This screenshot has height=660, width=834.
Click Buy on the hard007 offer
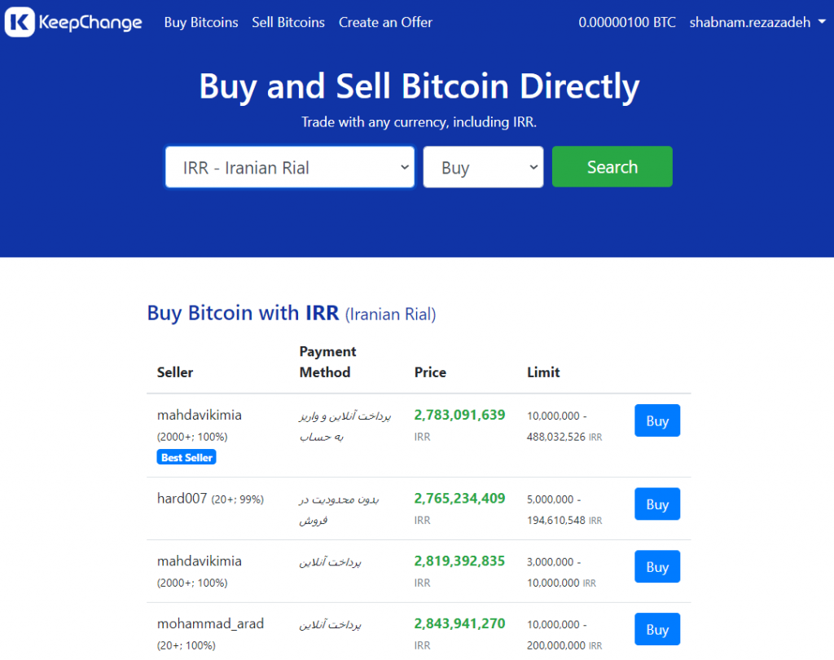[657, 504]
